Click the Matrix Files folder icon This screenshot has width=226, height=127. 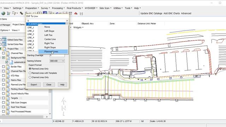click(7, 80)
